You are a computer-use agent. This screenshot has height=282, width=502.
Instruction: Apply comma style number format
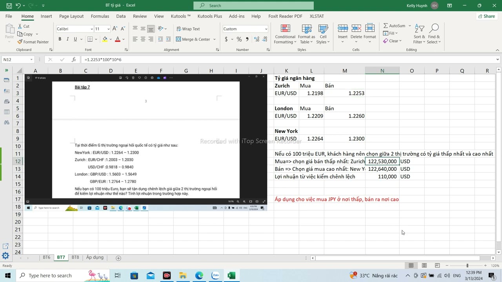247,39
